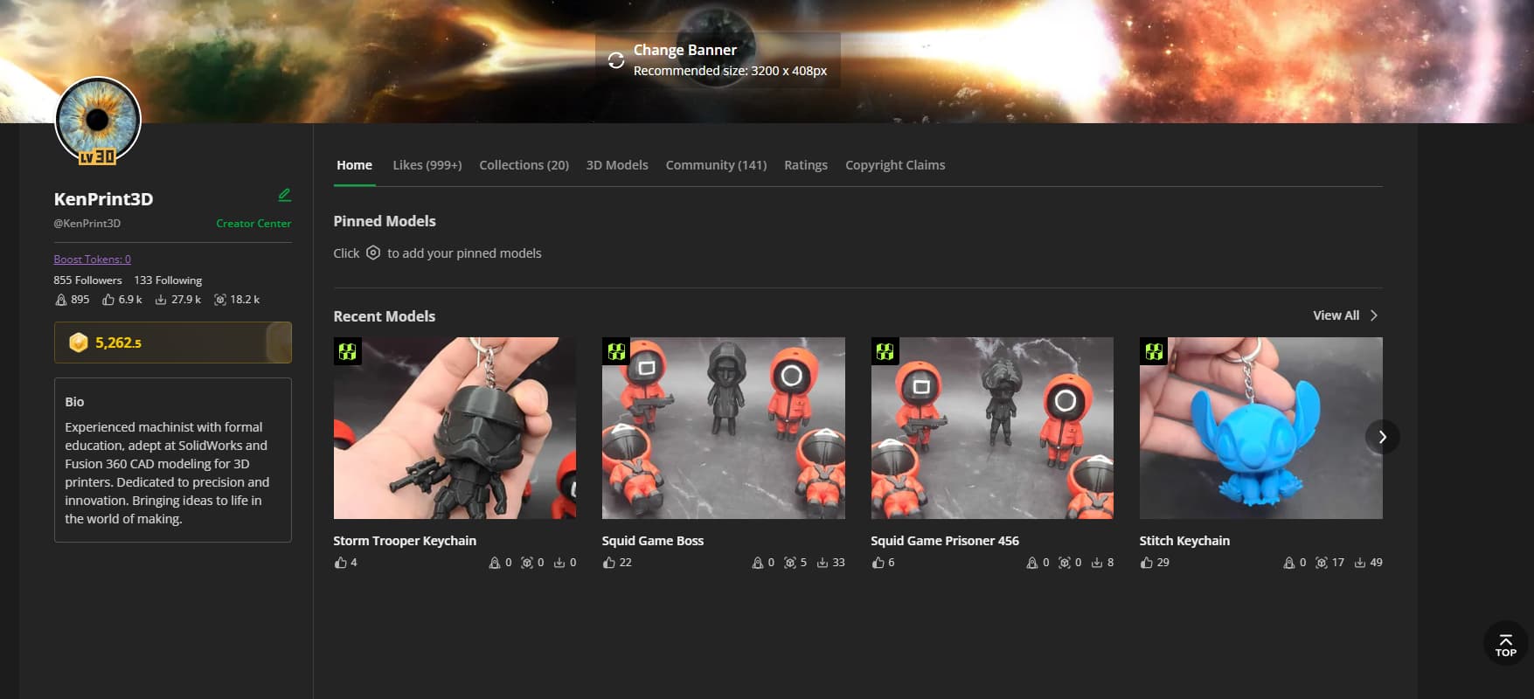This screenshot has height=699, width=1534.
Task: Click the Storm Trooper Keychain title text
Action: click(405, 541)
